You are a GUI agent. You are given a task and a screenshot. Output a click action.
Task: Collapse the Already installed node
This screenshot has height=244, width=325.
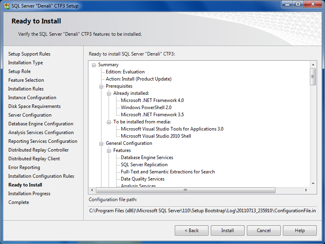tap(109, 94)
